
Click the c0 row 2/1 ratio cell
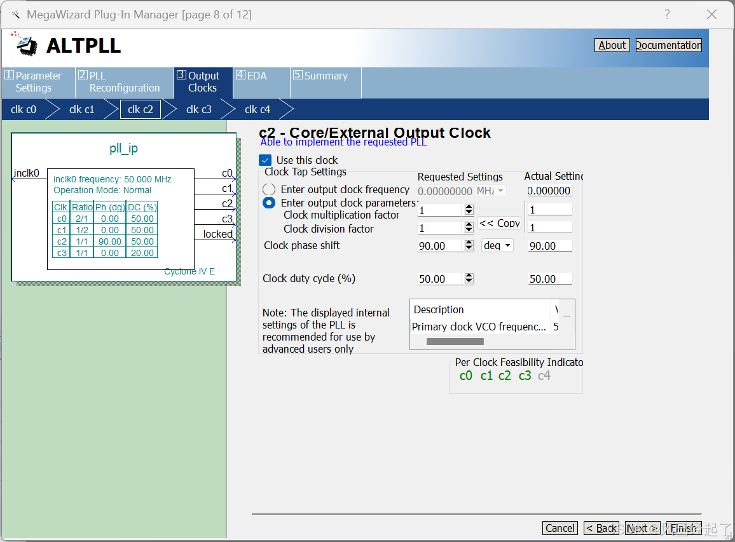[x=82, y=219]
